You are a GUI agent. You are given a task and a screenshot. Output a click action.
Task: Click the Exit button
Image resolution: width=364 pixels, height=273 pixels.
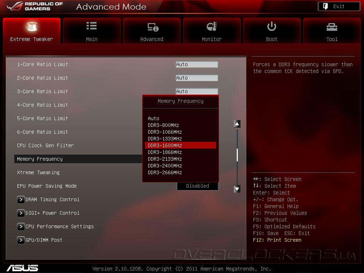(339, 6)
